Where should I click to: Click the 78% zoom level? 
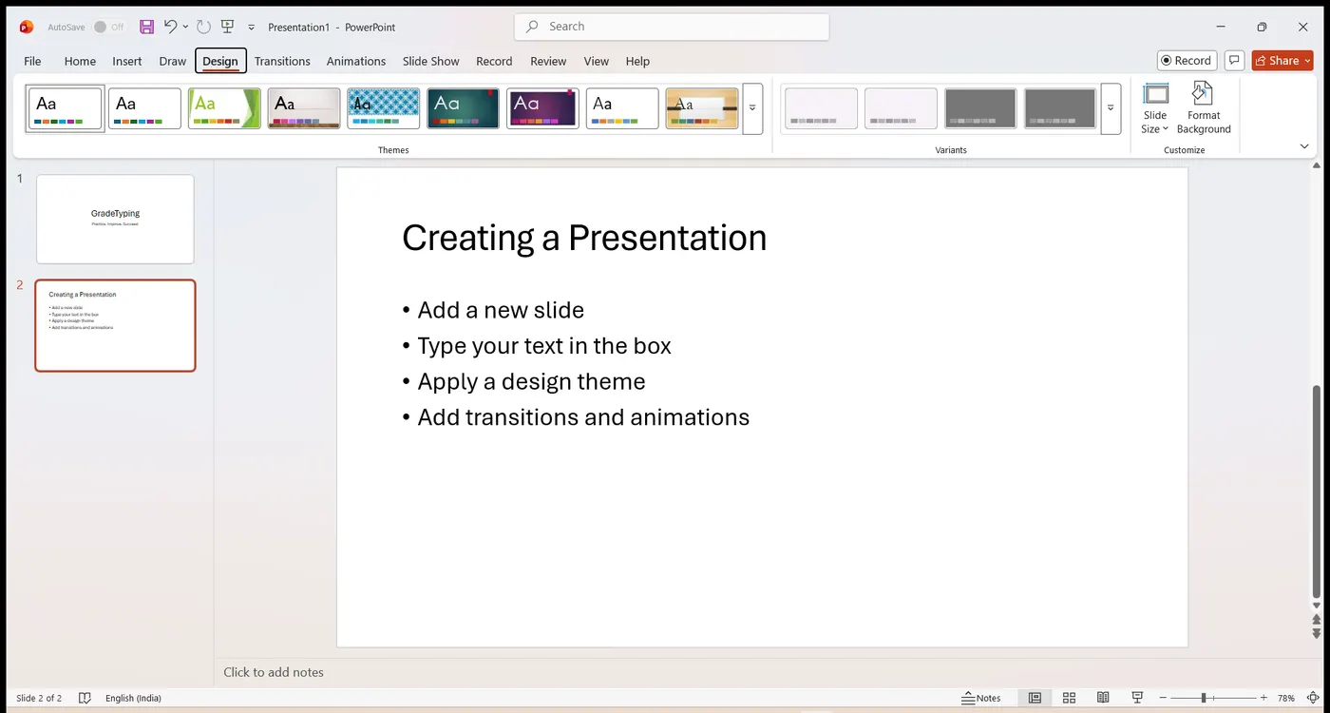click(1286, 698)
